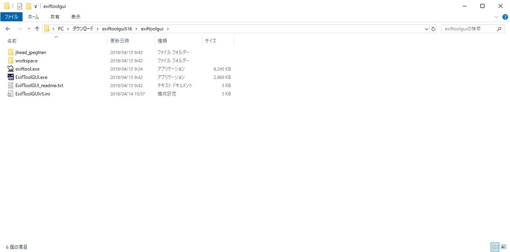This screenshot has height=252, width=510.
Task: Open the ホーム ribbon tab
Action: tap(33, 17)
